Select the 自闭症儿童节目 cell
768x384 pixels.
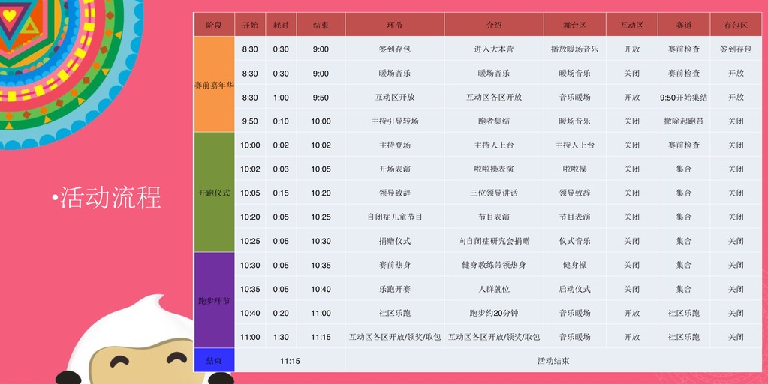(x=395, y=217)
